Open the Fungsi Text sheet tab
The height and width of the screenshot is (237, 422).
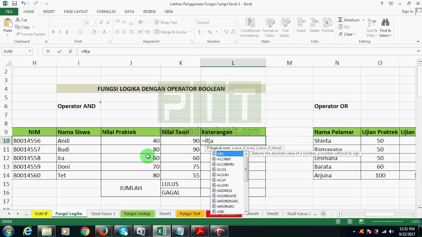click(190, 214)
